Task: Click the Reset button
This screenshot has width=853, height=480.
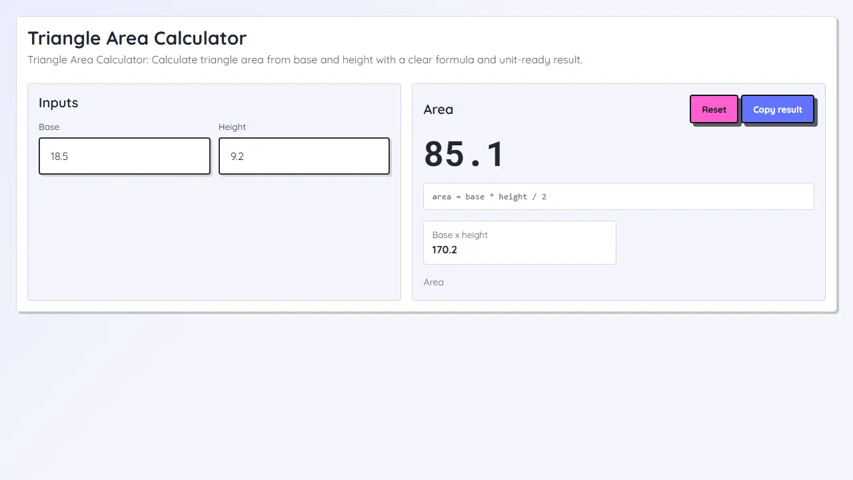Action: [714, 109]
